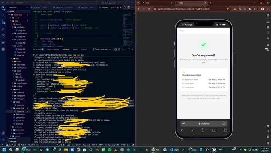
Task: Take device screenshot with camera icon
Action: [268, 44]
